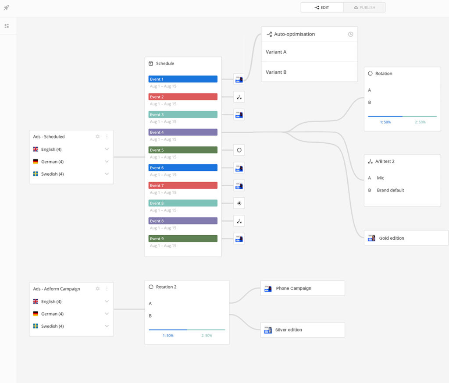Click the clock icon in Auto-optimisation
Screen dimensions: 449x383
tap(350, 34)
